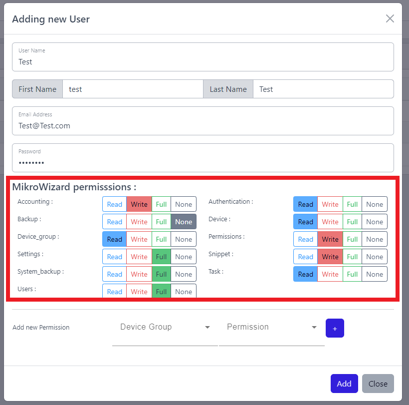Set Users permission to Write
The height and width of the screenshot is (405, 409).
pos(139,291)
